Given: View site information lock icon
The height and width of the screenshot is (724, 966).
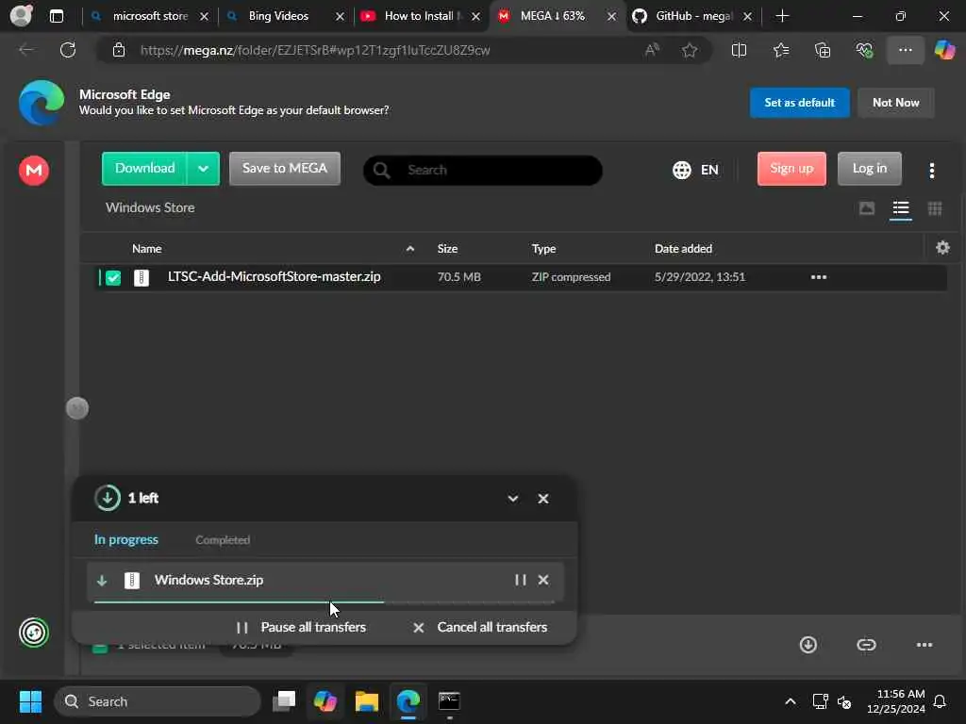Looking at the screenshot, I should click(x=118, y=50).
